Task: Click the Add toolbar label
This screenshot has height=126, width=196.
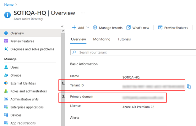Action: coord(81,28)
